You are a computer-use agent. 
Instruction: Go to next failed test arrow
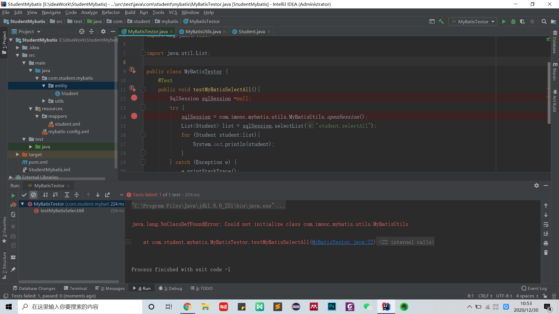tap(98, 195)
